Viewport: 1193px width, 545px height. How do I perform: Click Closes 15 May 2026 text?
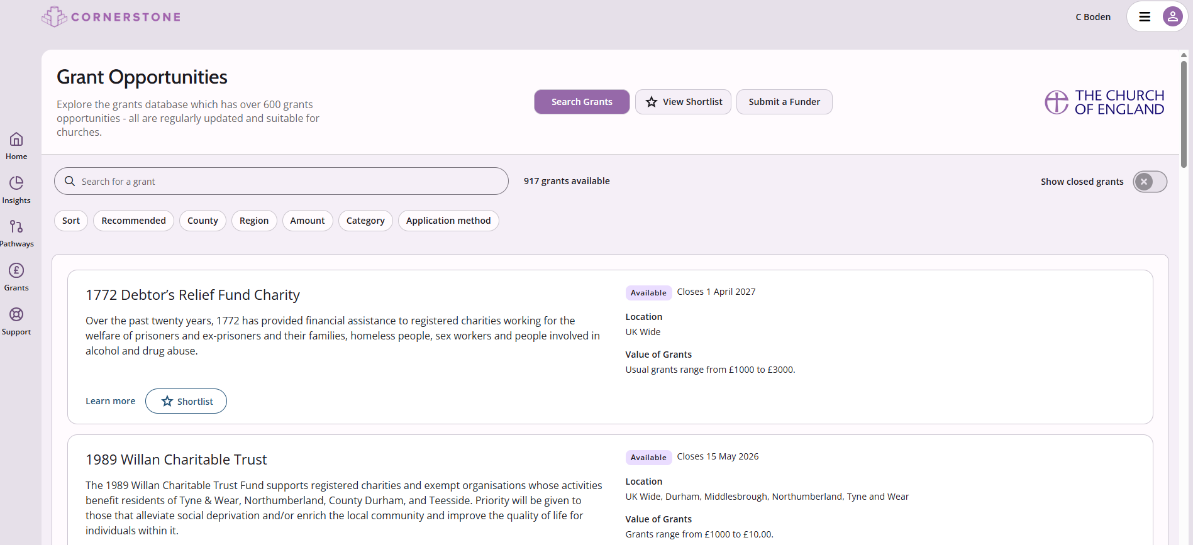click(718, 456)
